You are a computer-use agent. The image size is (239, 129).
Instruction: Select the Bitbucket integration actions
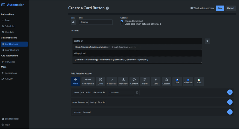188,81
